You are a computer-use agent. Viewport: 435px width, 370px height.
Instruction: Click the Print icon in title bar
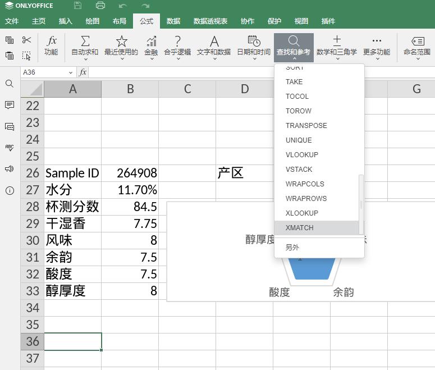click(100, 6)
